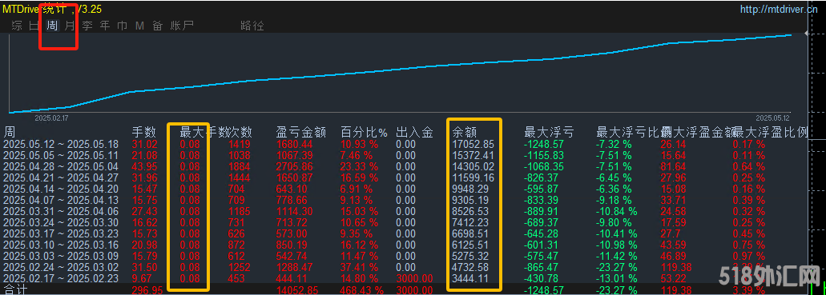
Task: Select the M tab
Action: pos(139,26)
